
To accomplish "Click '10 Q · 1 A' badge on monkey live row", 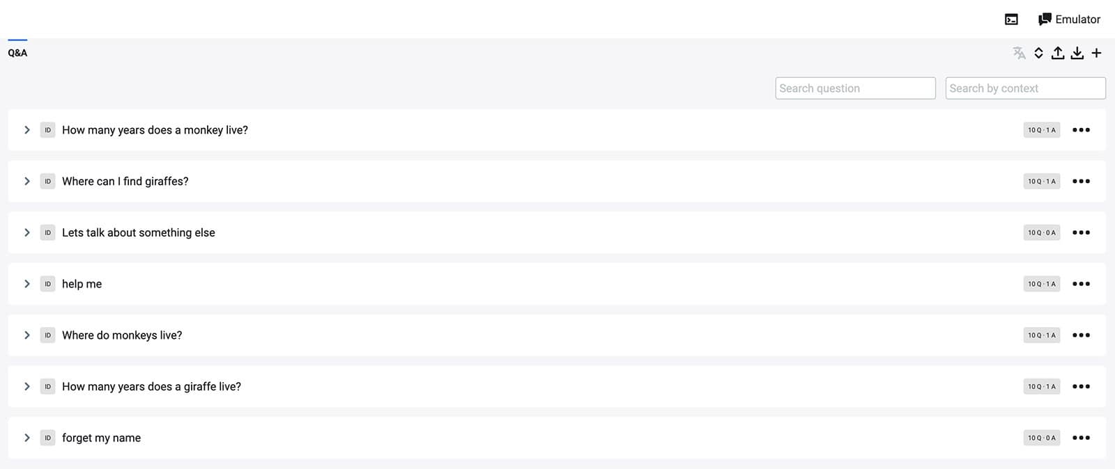I will (x=1042, y=130).
